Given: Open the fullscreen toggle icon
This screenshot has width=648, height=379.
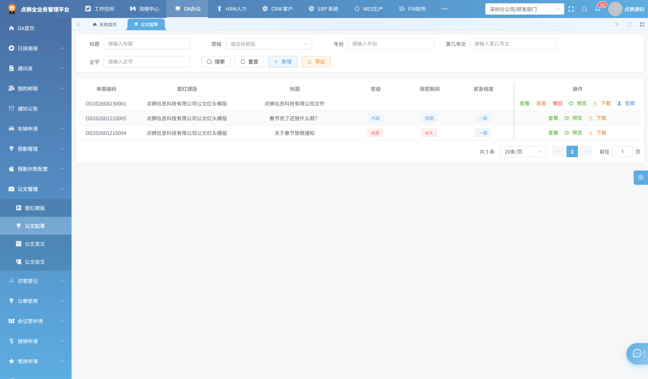Looking at the screenshot, I should click(x=571, y=9).
